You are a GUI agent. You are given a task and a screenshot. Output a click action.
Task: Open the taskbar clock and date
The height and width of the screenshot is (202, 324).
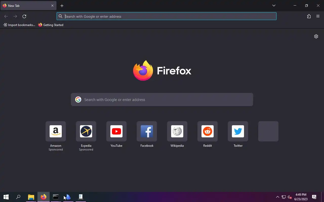pyautogui.click(x=301, y=197)
